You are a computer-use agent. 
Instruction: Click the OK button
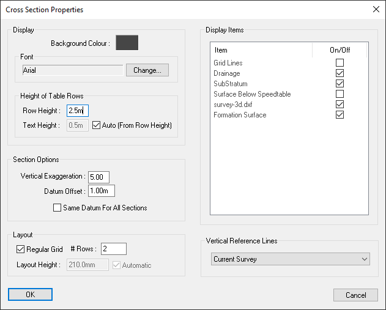[30, 295]
